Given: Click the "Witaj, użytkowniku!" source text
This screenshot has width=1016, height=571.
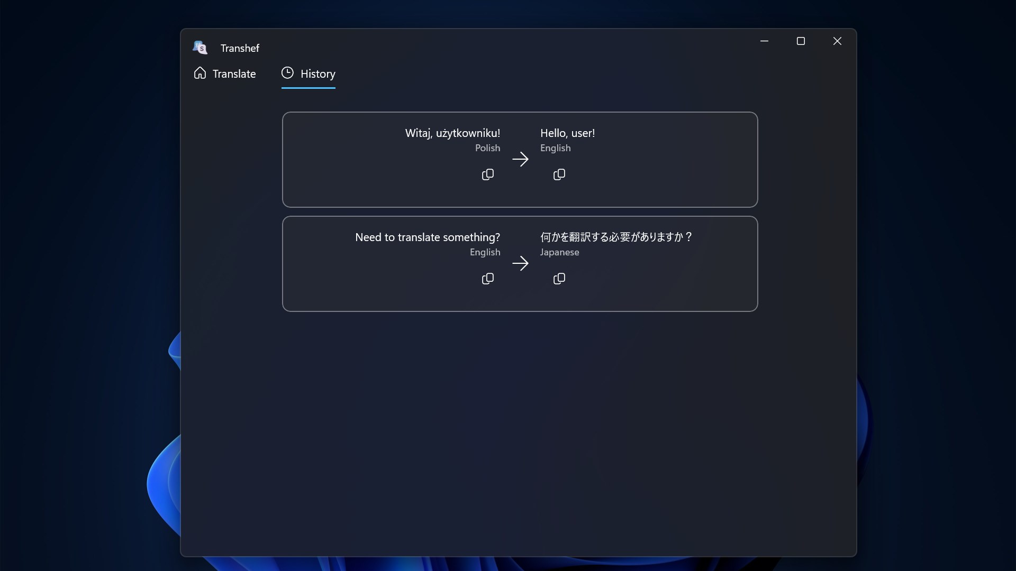Looking at the screenshot, I should tap(452, 133).
